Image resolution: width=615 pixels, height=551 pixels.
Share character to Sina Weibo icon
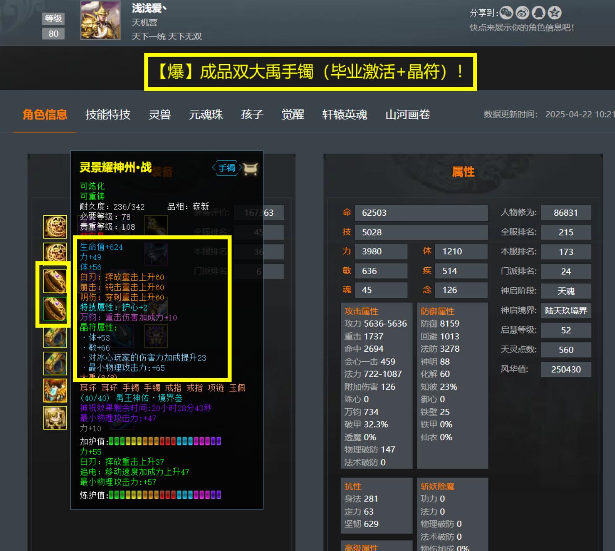(x=522, y=13)
